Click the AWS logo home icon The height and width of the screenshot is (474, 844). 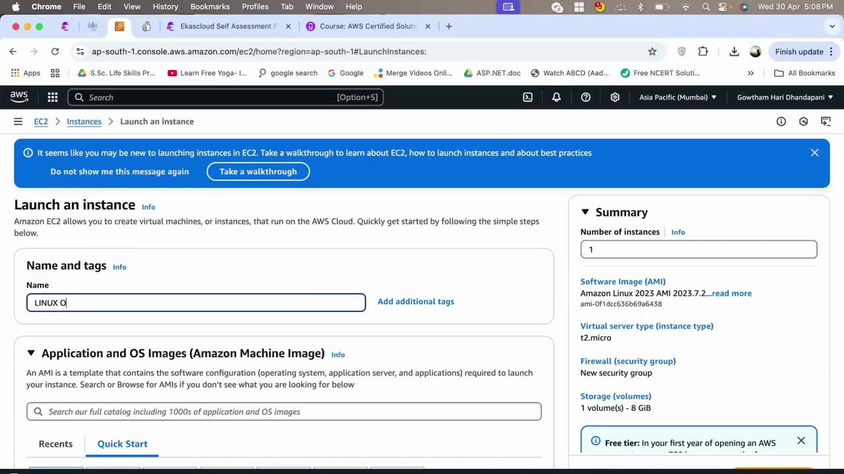click(19, 97)
